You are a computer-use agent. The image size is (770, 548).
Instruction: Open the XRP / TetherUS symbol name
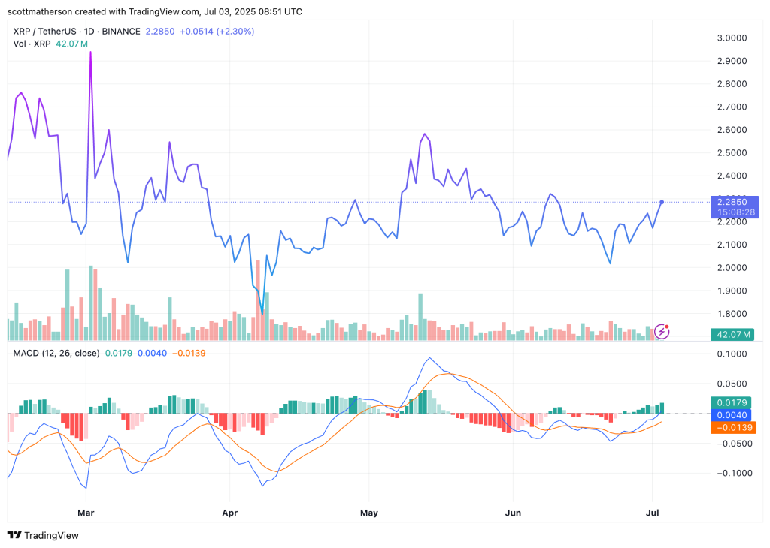point(45,32)
